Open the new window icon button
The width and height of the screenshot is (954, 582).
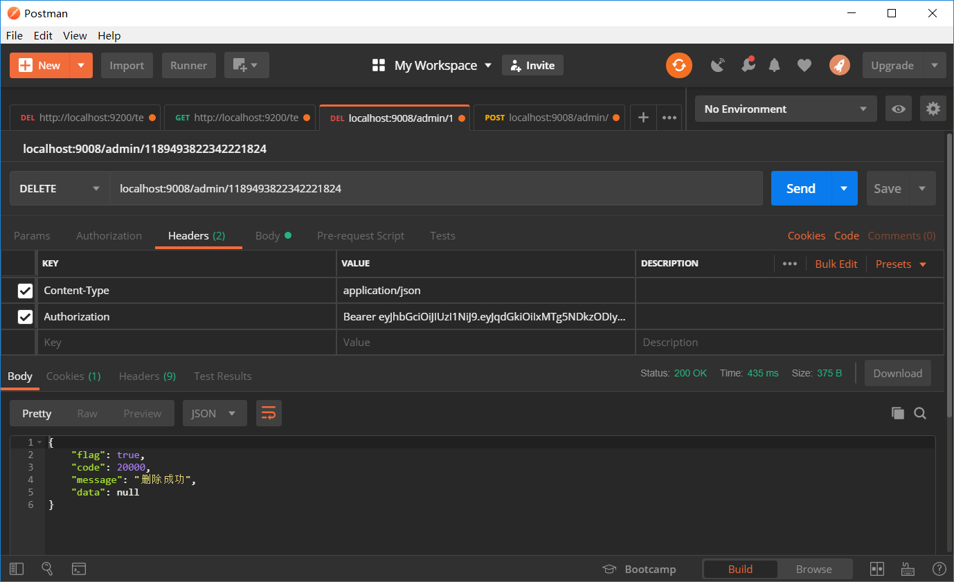coord(246,65)
